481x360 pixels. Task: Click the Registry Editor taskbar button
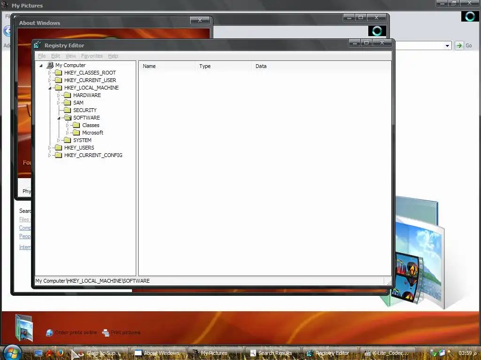coord(330,353)
